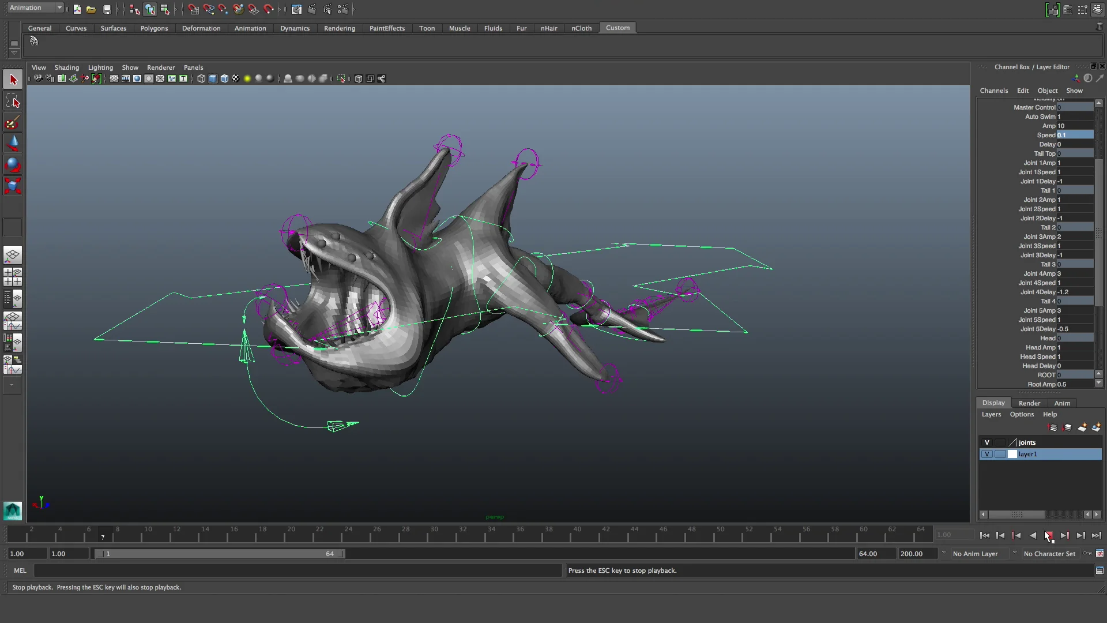This screenshot has width=1107, height=623.
Task: Click the New Scene icon
Action: tap(77, 9)
